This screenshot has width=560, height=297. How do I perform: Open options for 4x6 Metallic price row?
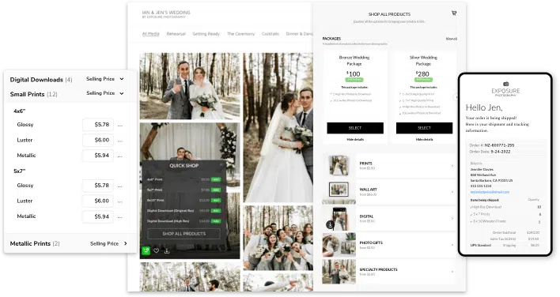(120, 156)
